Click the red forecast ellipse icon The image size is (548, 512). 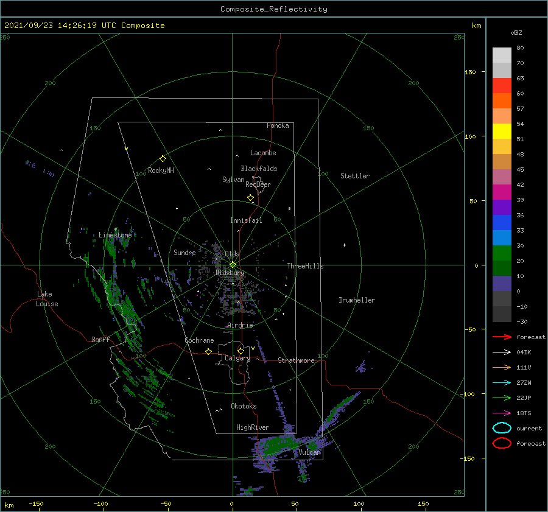tap(502, 443)
